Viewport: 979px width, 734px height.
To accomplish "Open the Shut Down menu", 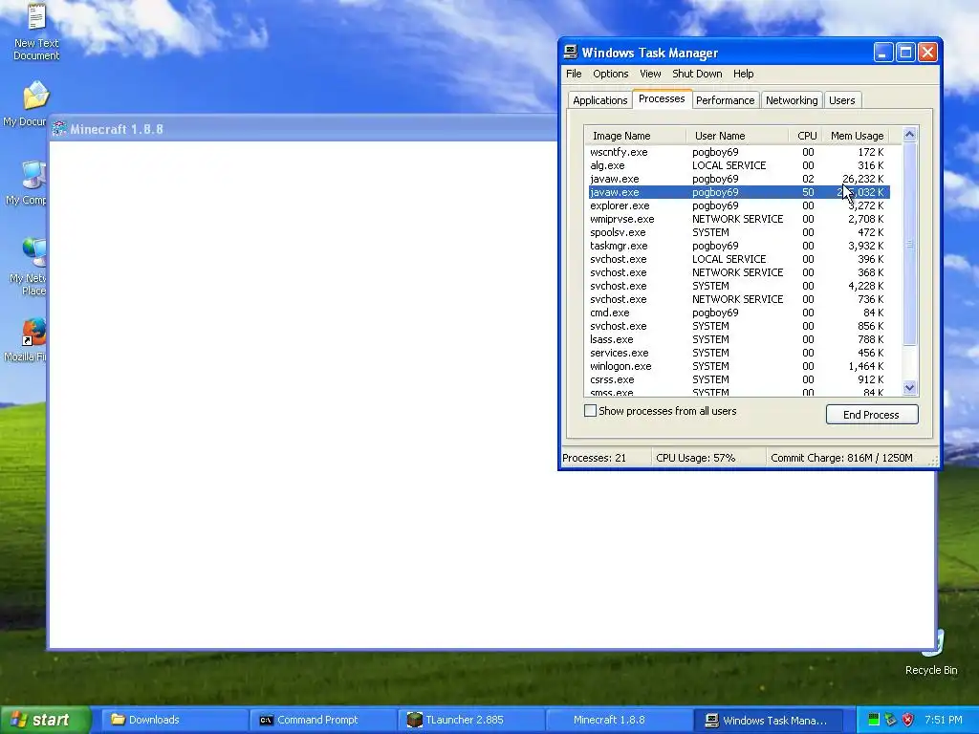I will click(697, 74).
